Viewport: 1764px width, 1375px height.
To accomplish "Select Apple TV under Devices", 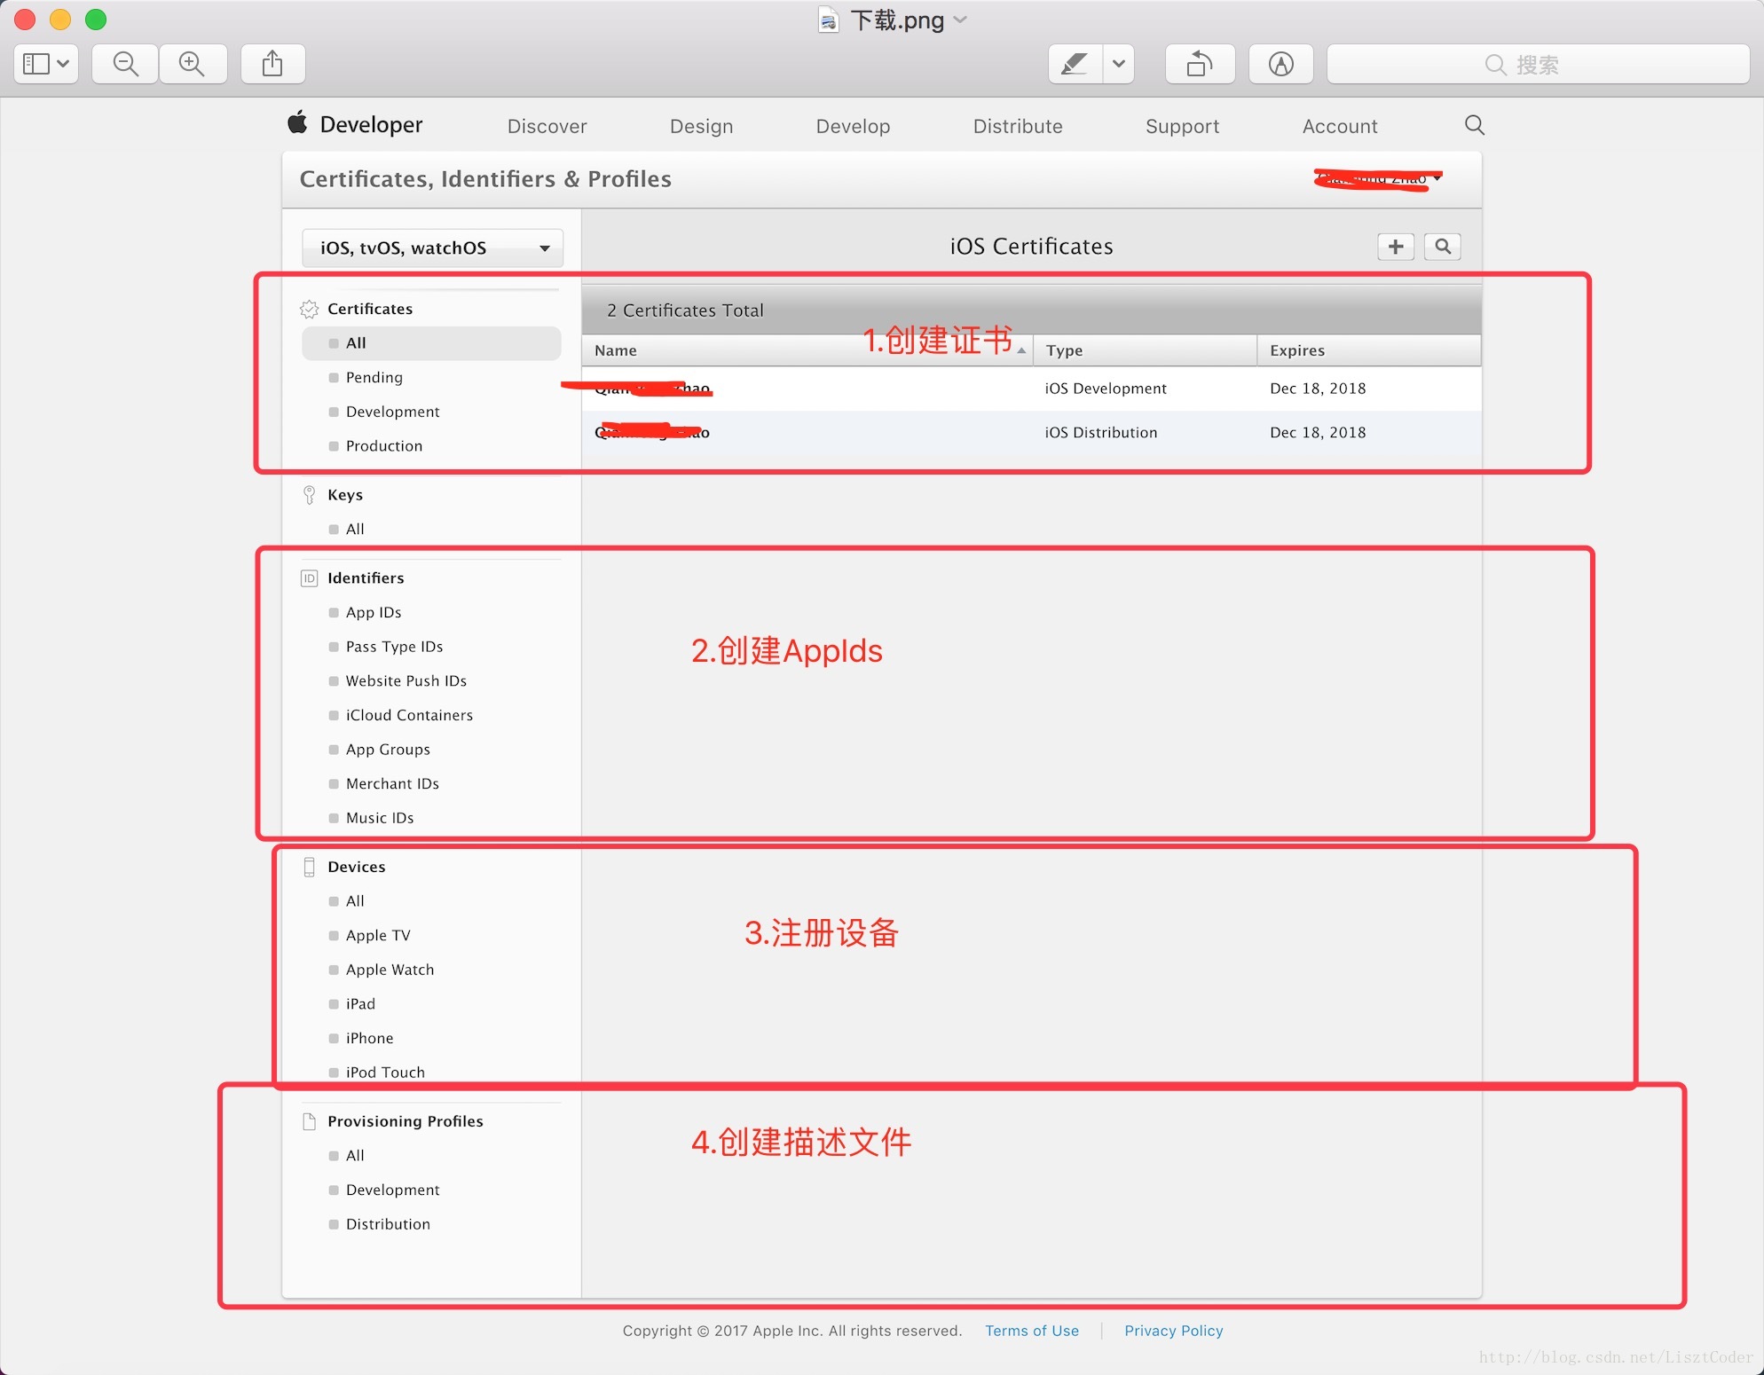I will pyautogui.click(x=378, y=936).
